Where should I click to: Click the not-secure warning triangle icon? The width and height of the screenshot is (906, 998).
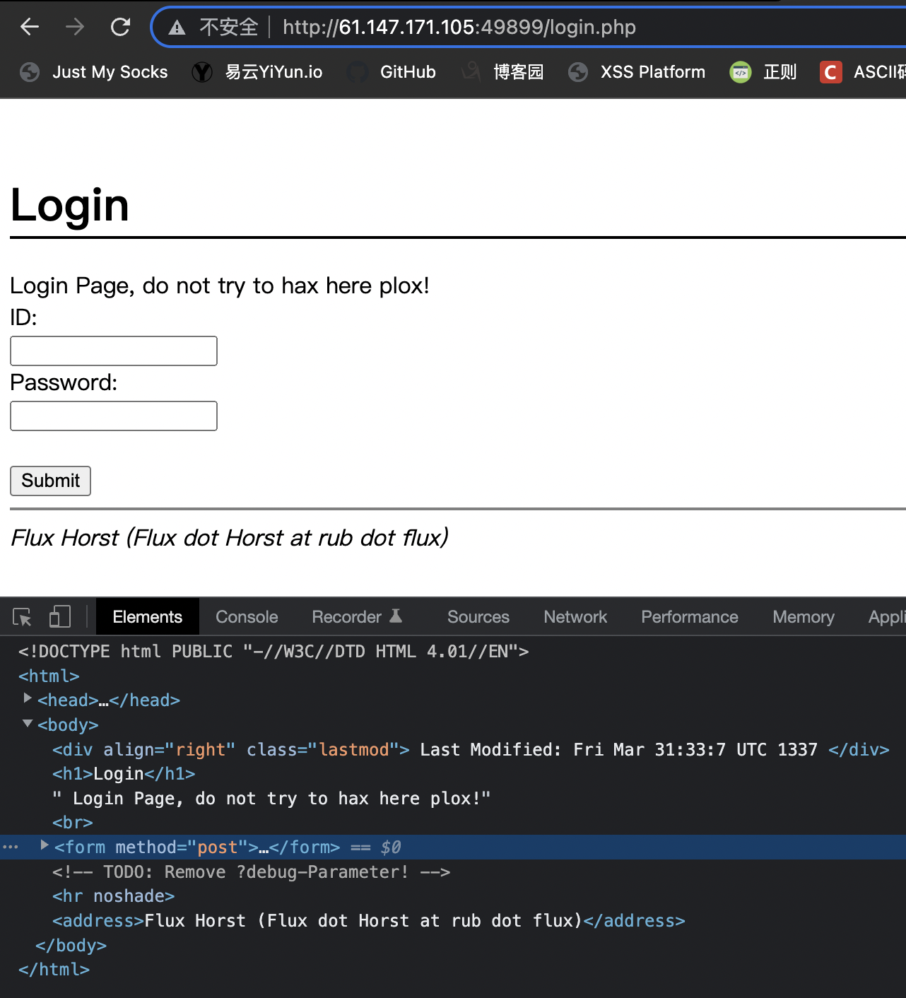pyautogui.click(x=177, y=28)
